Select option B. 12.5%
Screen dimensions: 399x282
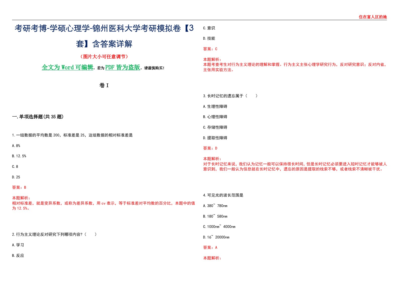[x=19, y=156]
